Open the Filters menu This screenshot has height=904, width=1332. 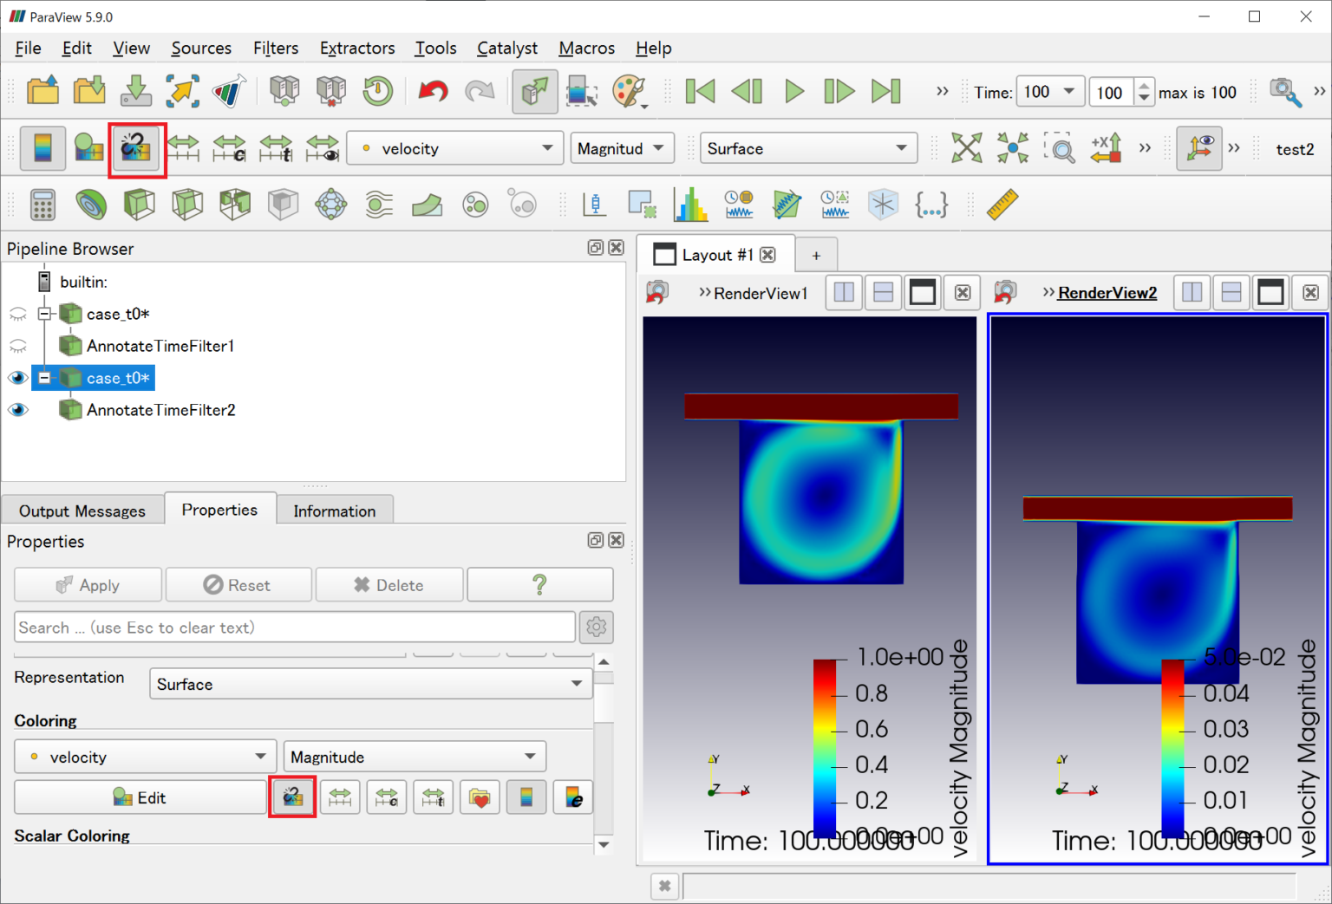tap(275, 49)
